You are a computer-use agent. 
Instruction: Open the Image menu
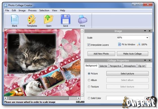point(22,10)
